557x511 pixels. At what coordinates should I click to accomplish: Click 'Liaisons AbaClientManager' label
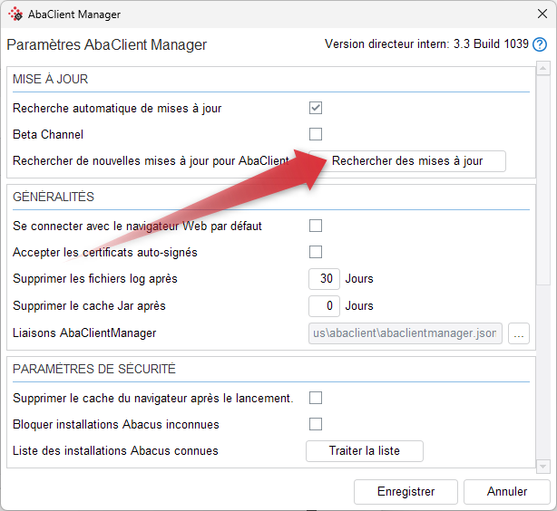pos(84,333)
